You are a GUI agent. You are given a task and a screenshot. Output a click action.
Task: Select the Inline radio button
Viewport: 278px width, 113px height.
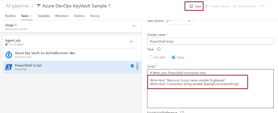point(173,57)
